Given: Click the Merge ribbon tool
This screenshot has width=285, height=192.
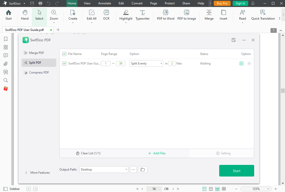Looking at the screenshot, I should point(209,15).
